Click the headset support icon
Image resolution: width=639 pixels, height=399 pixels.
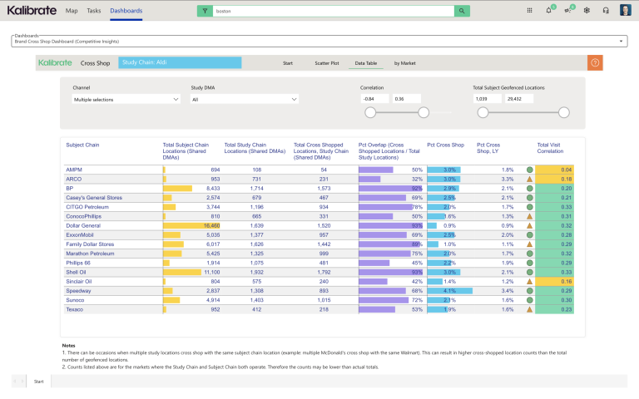(606, 11)
